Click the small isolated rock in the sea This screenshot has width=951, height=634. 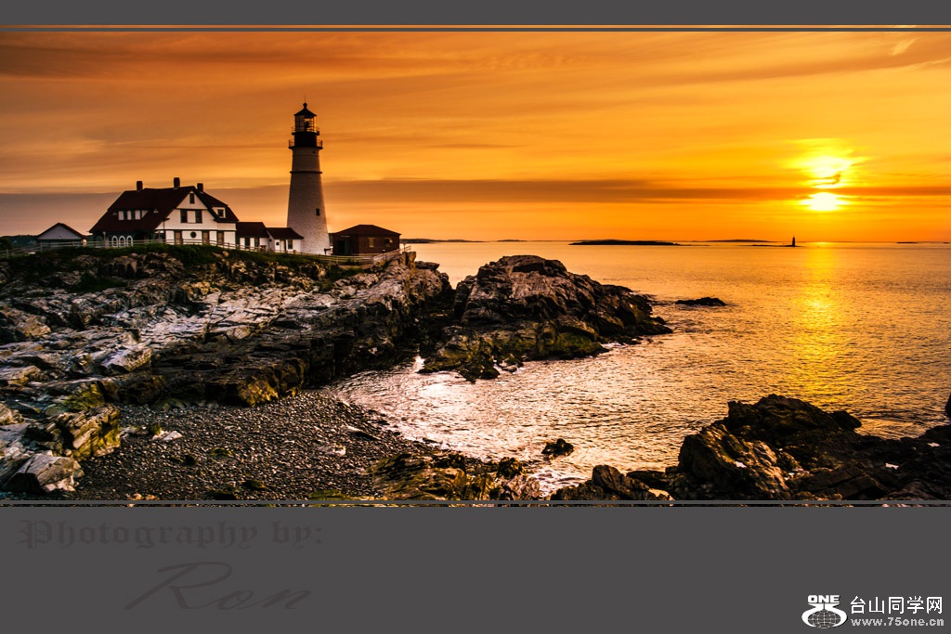pos(701,301)
